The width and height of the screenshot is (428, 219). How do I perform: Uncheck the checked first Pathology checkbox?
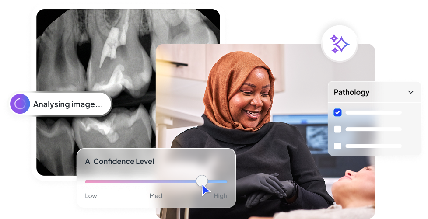[337, 113]
